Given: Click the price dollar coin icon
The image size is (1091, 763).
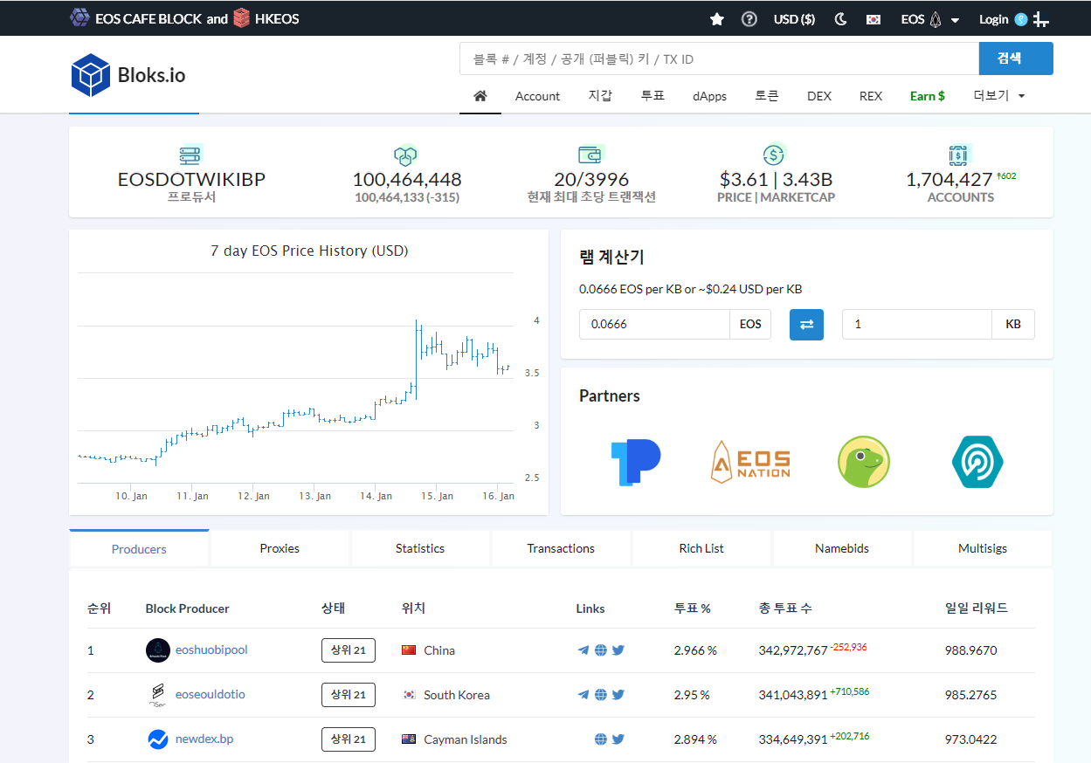Looking at the screenshot, I should (x=774, y=155).
